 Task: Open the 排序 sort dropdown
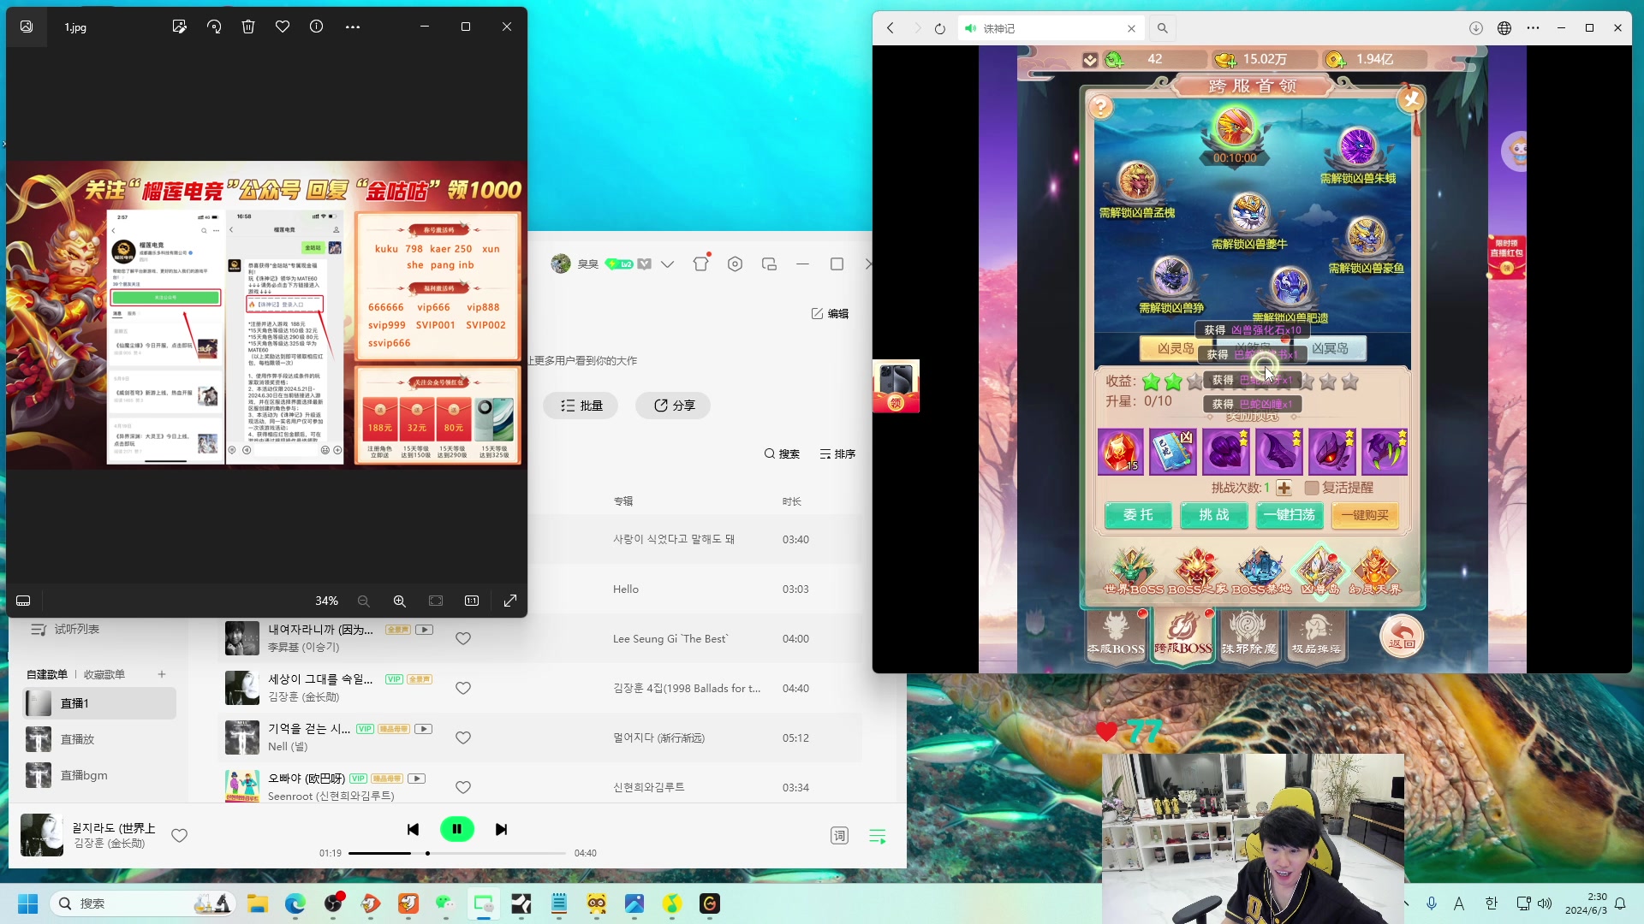(837, 454)
